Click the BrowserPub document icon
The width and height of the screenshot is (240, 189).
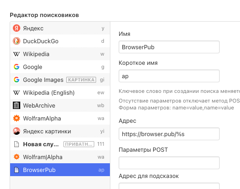tap(17, 170)
